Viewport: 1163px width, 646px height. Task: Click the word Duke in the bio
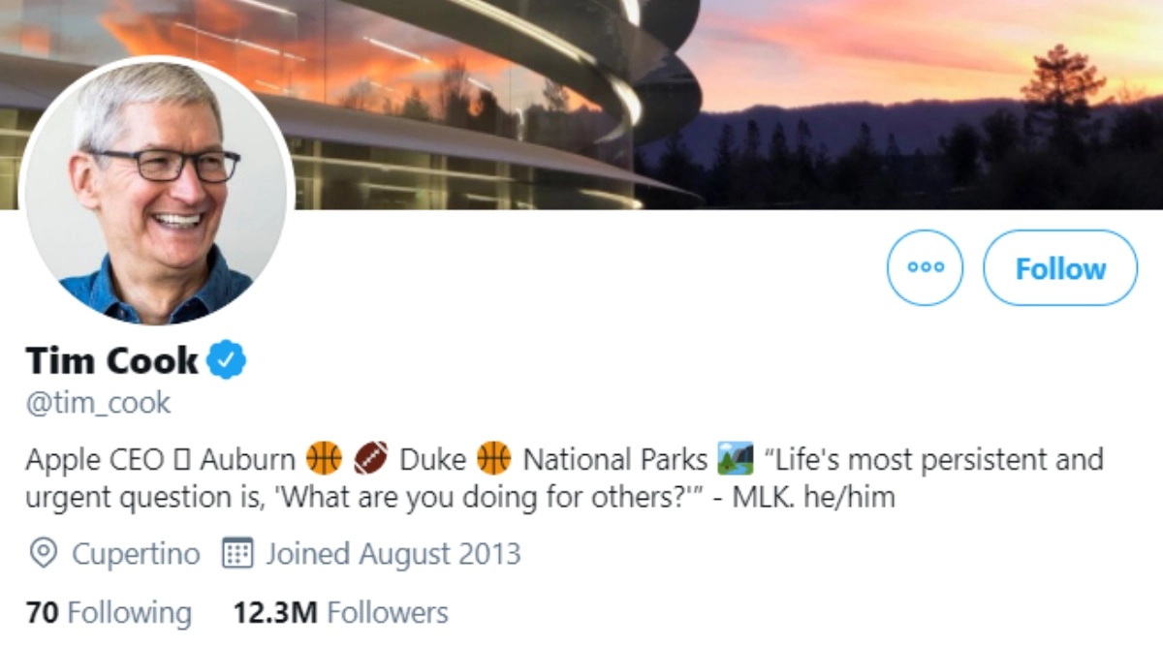pos(431,457)
